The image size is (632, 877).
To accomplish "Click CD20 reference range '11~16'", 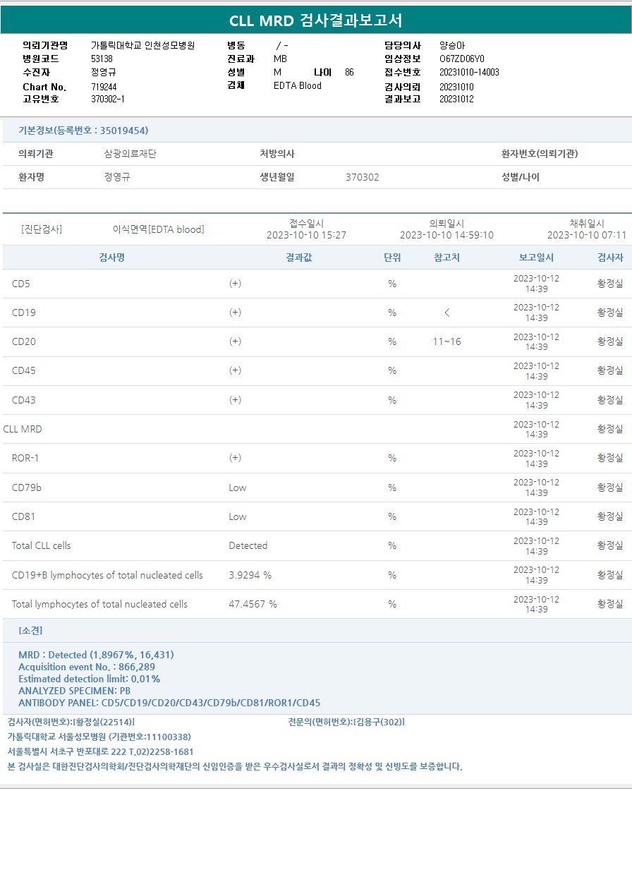I will coord(446,341).
